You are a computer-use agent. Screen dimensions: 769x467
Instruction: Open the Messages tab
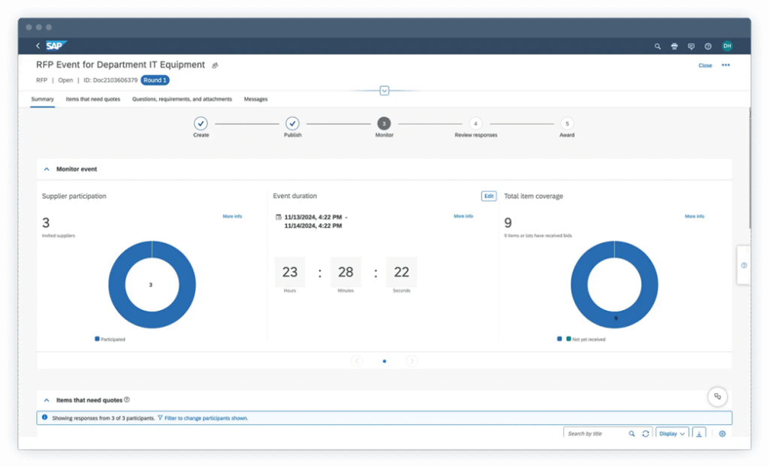coord(255,99)
